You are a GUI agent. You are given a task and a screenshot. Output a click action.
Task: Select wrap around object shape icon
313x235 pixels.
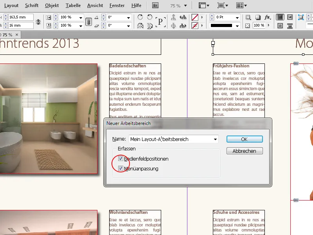tap(280, 26)
